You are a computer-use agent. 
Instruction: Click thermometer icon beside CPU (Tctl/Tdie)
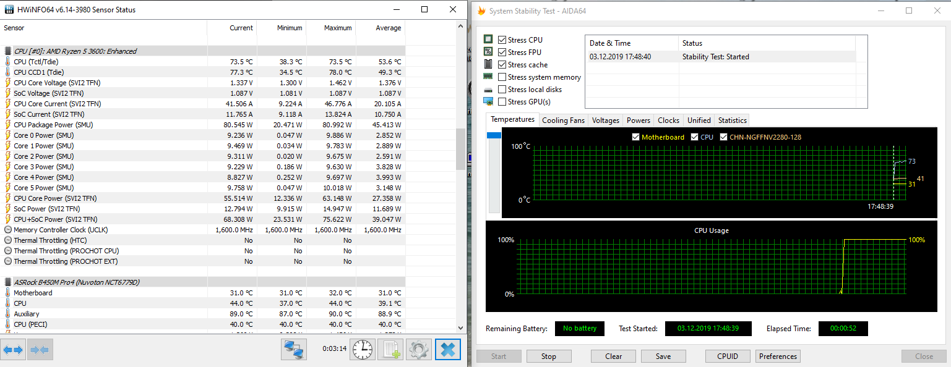[7, 62]
